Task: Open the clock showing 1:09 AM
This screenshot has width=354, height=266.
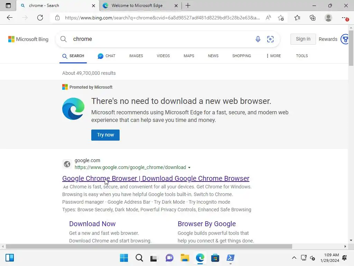Action: pos(329,258)
